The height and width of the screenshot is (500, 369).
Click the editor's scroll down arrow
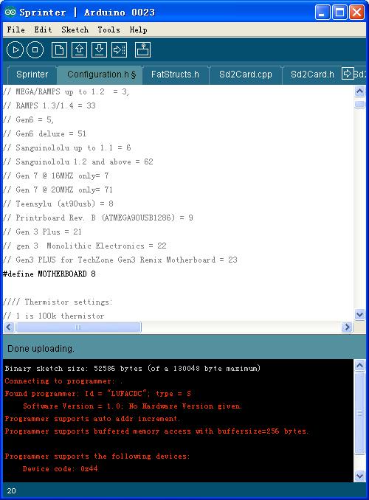(359, 315)
